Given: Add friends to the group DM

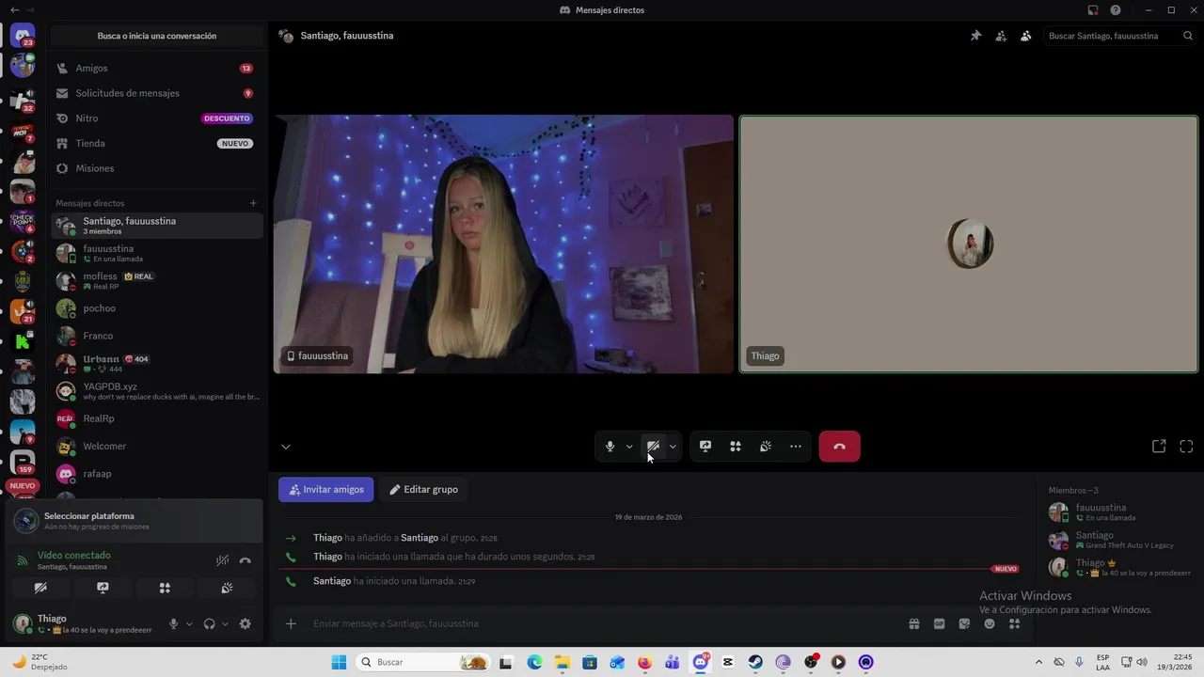Looking at the screenshot, I should [x=1001, y=36].
